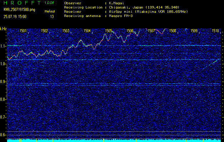
Task: Click the kHz axis unit label
Action: (x=3, y=29)
